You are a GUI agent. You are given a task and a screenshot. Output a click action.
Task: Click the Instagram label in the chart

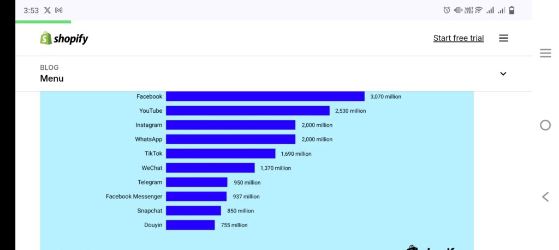[148, 125]
